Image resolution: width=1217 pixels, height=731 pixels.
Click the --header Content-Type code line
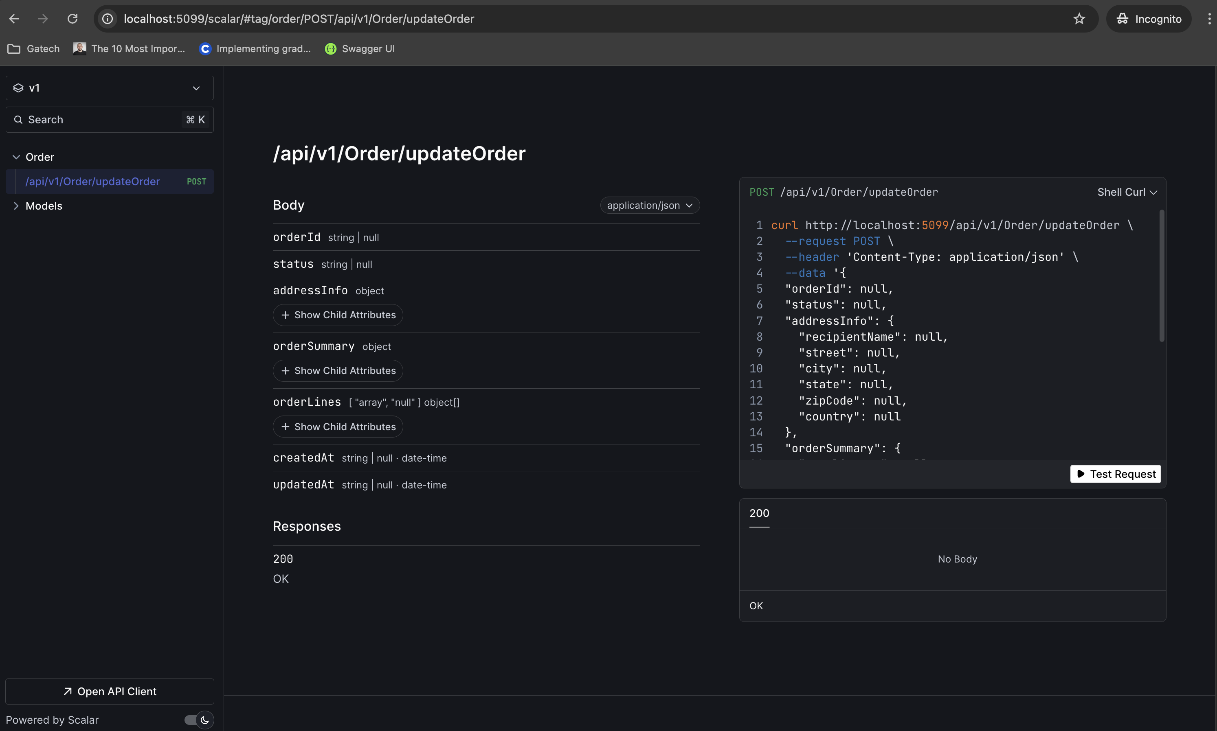pyautogui.click(x=931, y=257)
